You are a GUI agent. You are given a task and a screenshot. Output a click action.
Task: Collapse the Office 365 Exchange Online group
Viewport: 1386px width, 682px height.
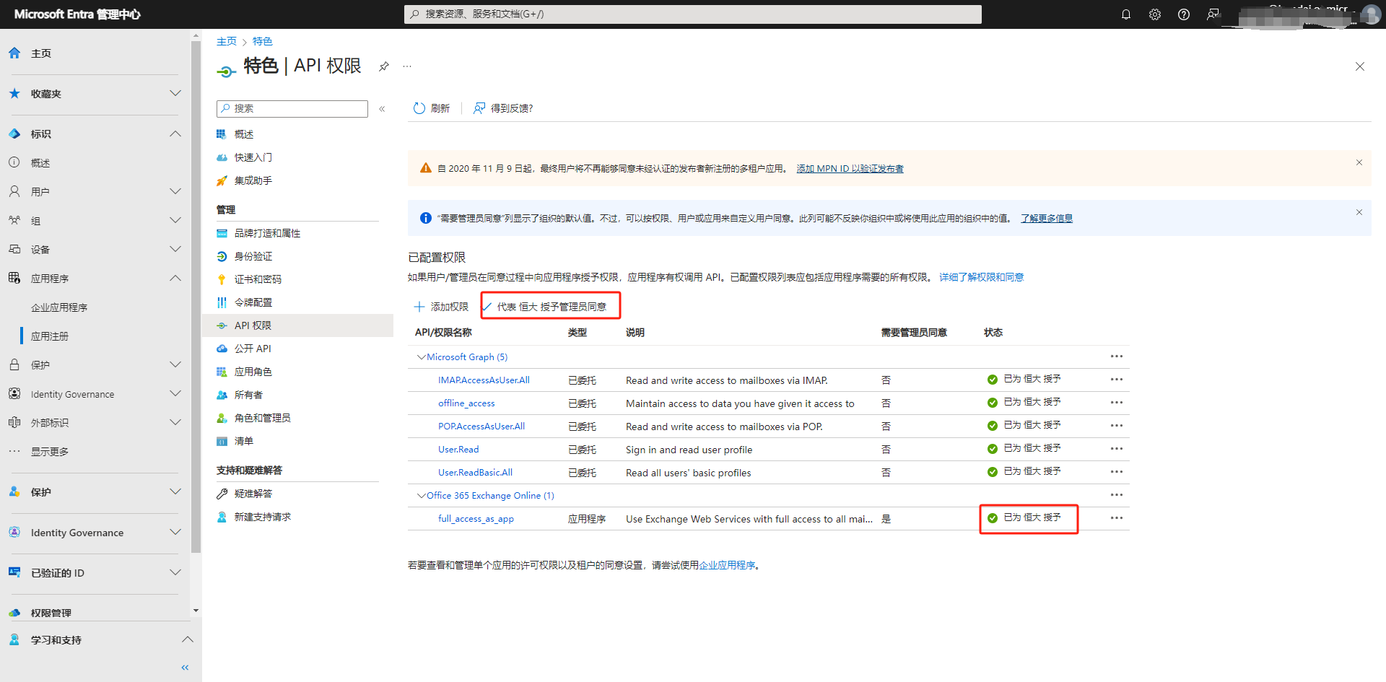(421, 495)
